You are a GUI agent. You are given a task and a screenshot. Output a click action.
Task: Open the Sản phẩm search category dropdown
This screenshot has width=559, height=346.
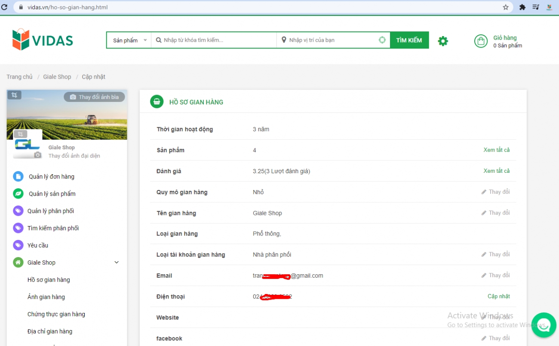pyautogui.click(x=129, y=40)
